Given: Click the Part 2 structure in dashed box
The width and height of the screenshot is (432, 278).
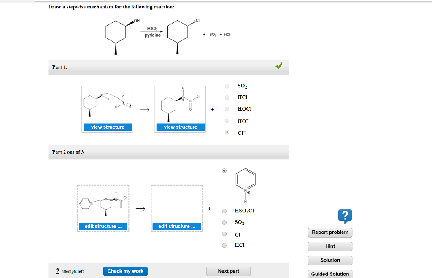Looking at the screenshot, I should pos(103,202).
